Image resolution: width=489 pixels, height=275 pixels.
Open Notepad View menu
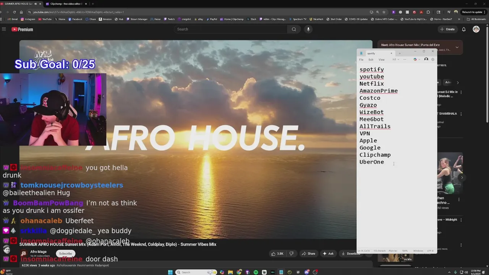tap(382, 60)
